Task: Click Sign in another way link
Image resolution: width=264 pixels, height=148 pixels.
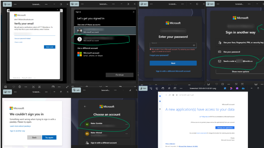Action: tap(17, 131)
